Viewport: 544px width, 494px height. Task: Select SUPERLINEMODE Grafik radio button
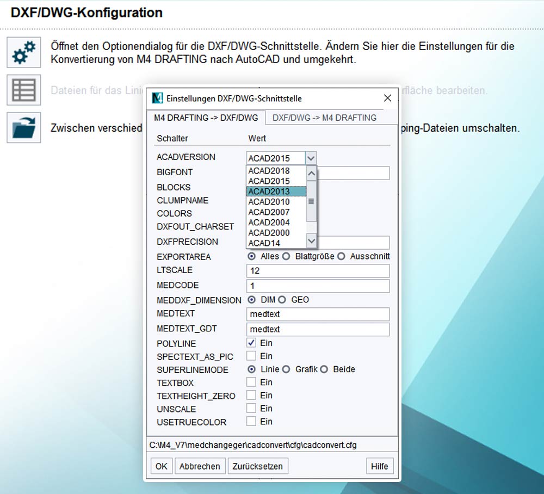286,369
